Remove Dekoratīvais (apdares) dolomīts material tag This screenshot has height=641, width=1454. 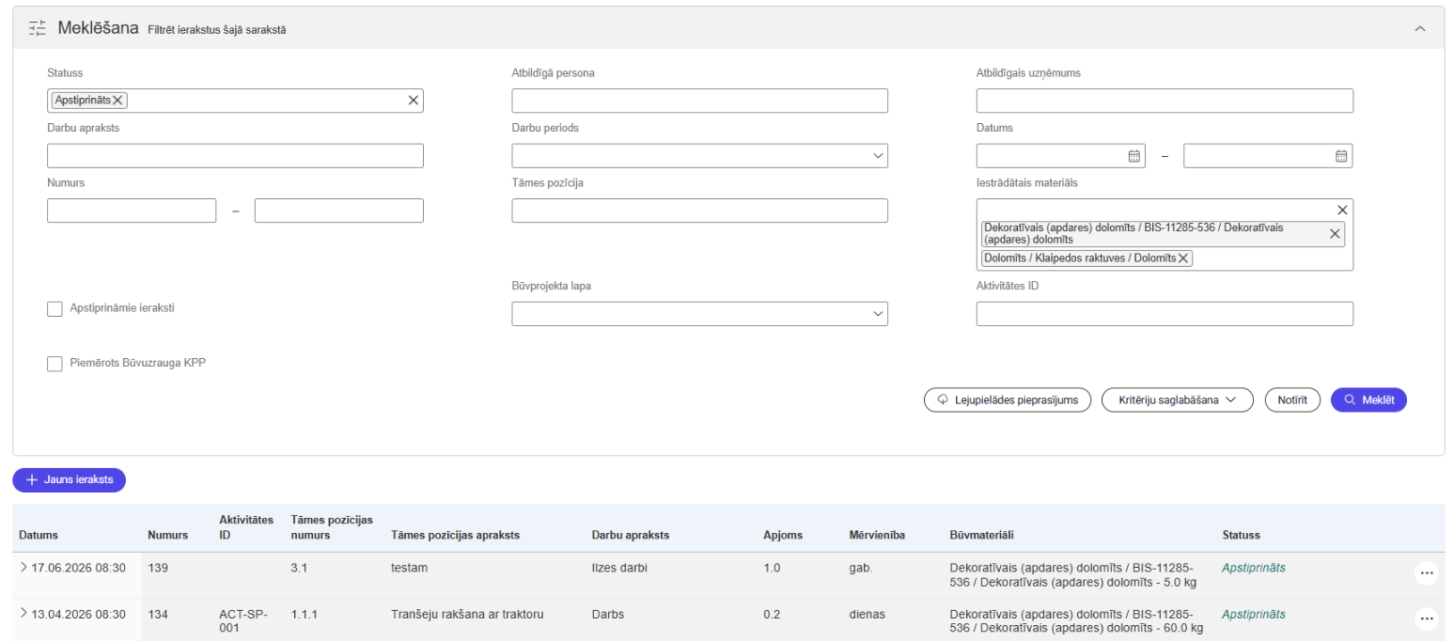(1335, 234)
